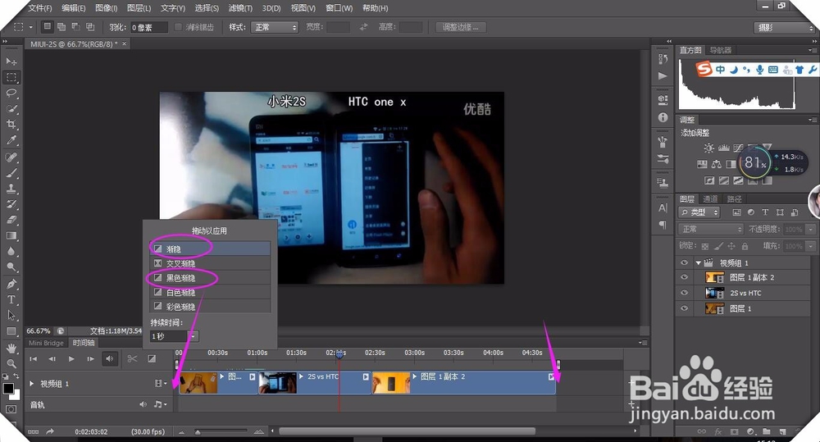Select the Dodge tool
Image resolution: width=820 pixels, height=442 pixels.
(11, 267)
